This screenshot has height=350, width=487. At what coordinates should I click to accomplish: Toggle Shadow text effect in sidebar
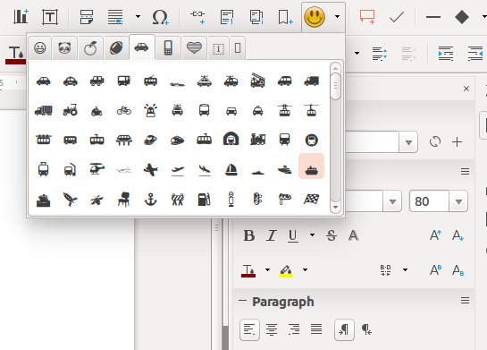pos(353,235)
